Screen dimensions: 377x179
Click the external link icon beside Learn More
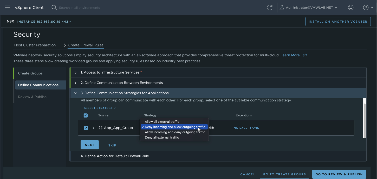click(305, 55)
